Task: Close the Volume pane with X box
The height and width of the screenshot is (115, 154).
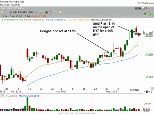Action: (2, 96)
